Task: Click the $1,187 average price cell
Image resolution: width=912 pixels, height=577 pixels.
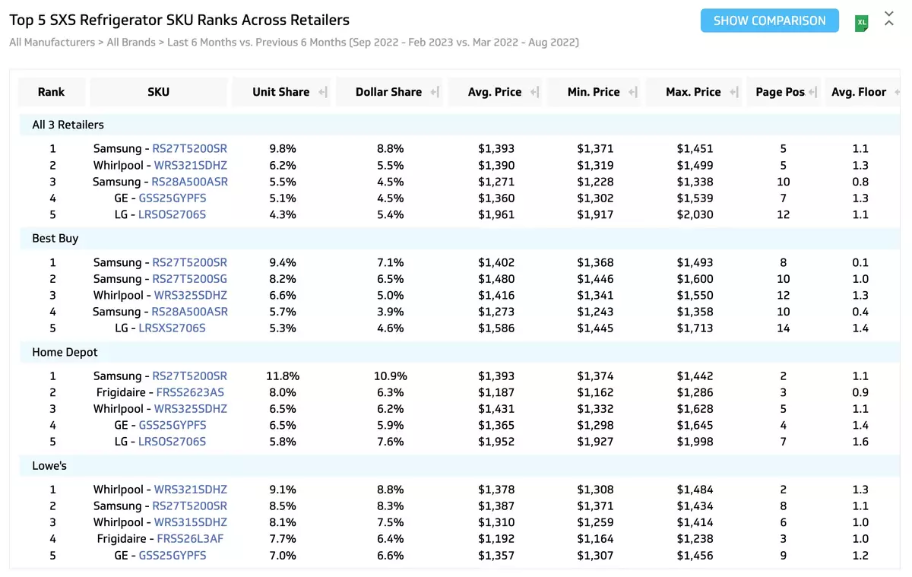Action: tap(496, 392)
